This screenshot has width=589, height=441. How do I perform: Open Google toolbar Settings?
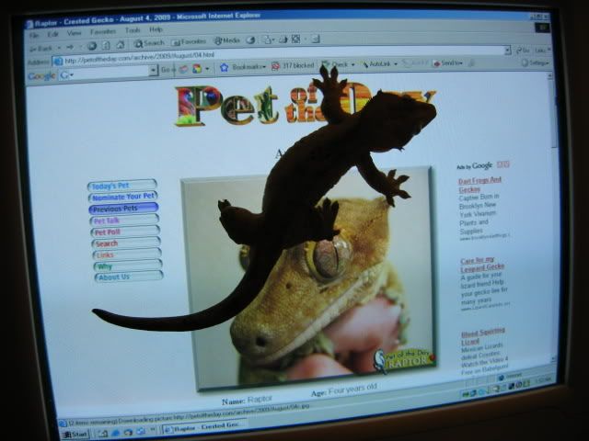[535, 62]
